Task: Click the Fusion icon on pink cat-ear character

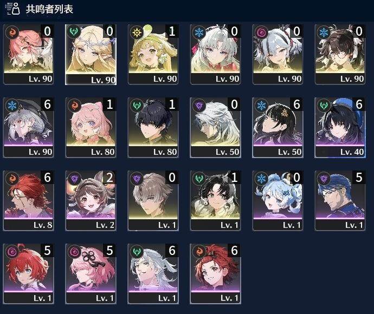Action: click(74, 105)
